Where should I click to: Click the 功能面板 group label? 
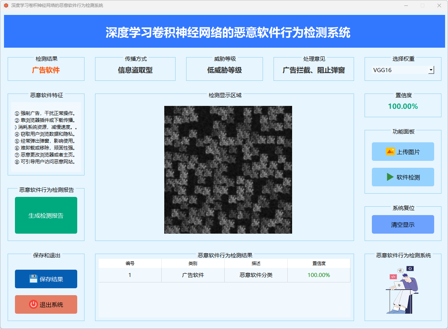(x=403, y=131)
